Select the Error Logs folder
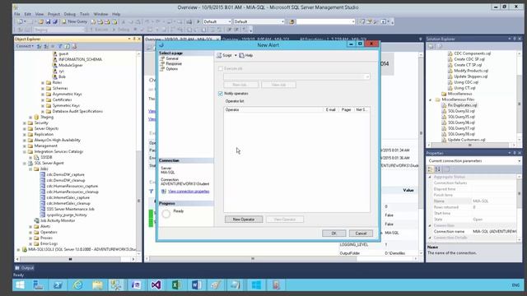This screenshot has height=296, width=527. tap(49, 243)
